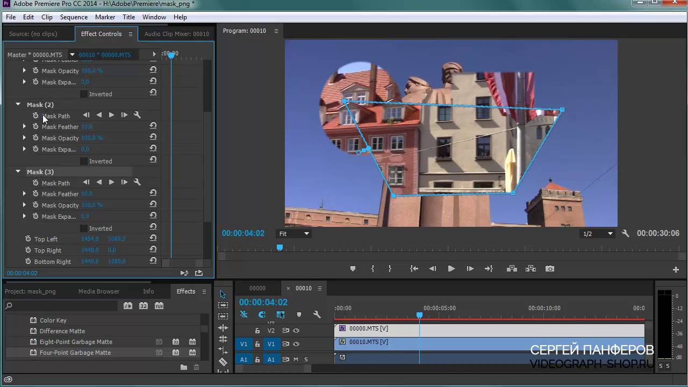Reset Mask Feather of Mask (2)
Viewport: 688px width, 387px height.
(x=153, y=126)
